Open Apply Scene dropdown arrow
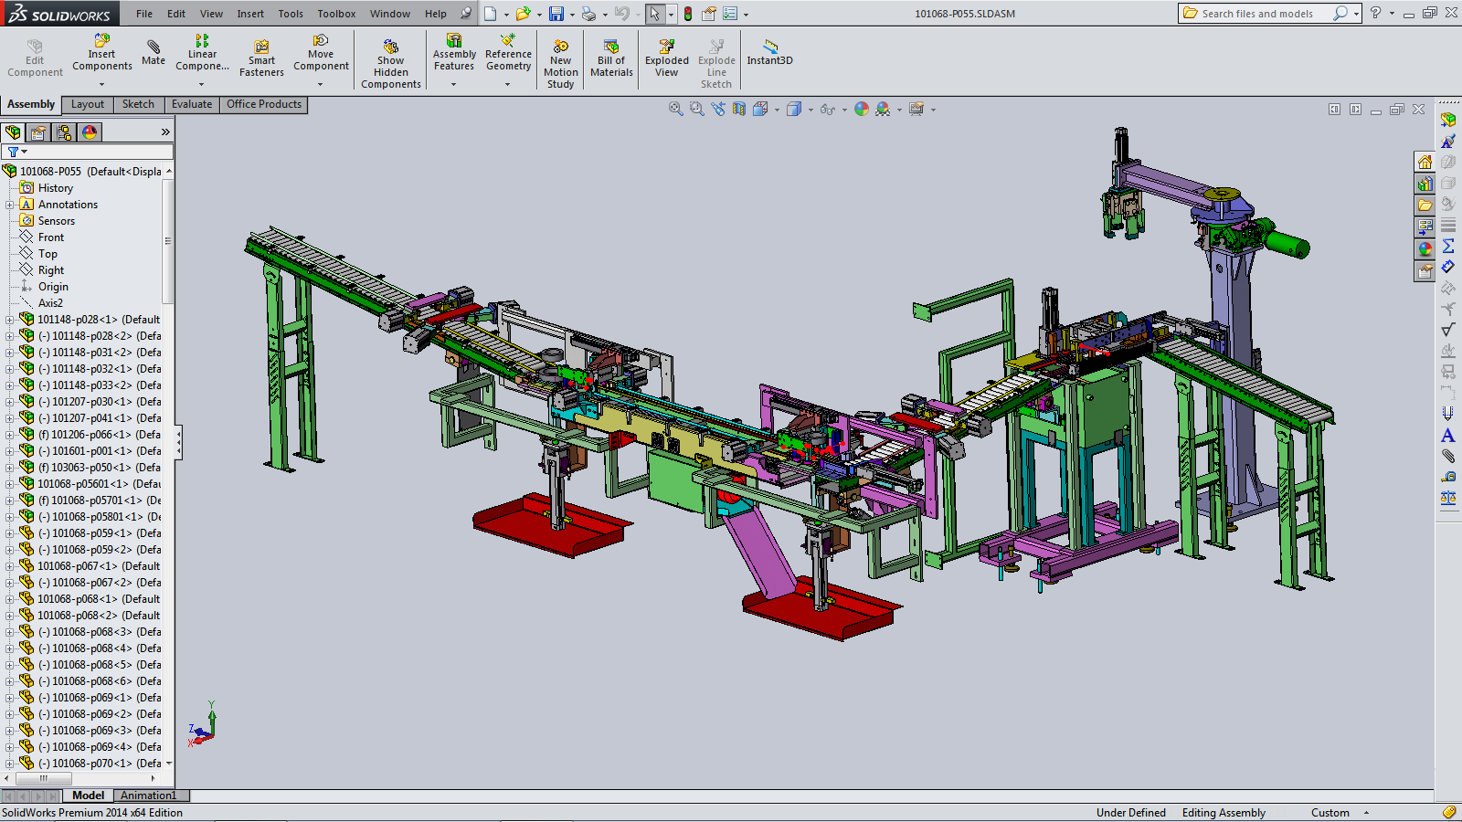Viewport: 1462px width, 822px height. click(899, 110)
